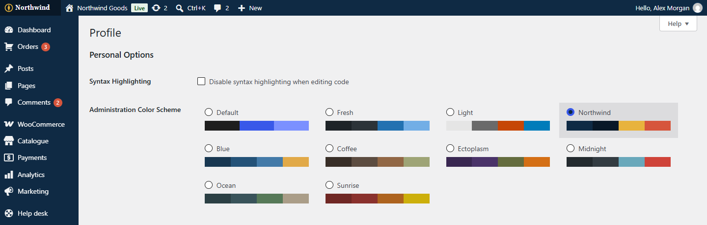Enable Disable syntax highlighting checkbox
The height and width of the screenshot is (225, 707).
click(x=201, y=81)
